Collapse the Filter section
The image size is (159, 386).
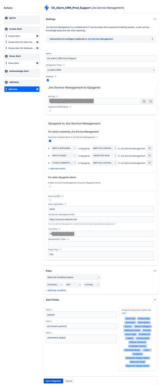(155, 271)
